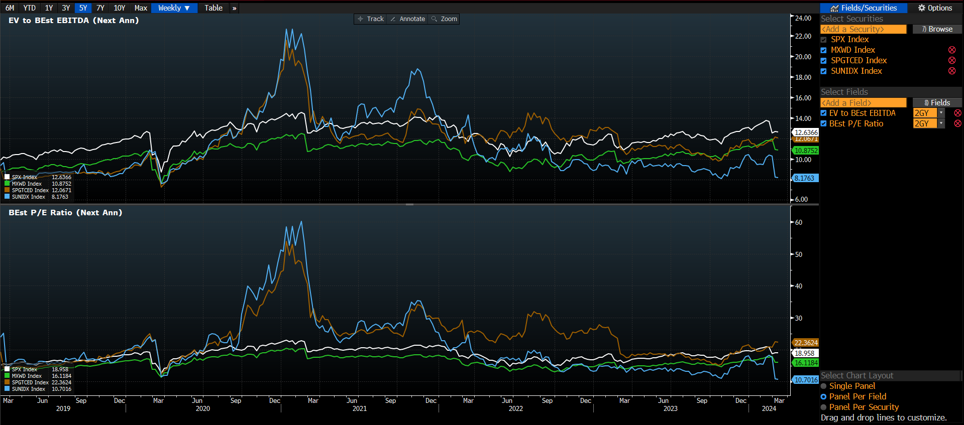Remove SUNIDX Index with its red X
Viewport: 964px width, 425px height.
point(951,71)
